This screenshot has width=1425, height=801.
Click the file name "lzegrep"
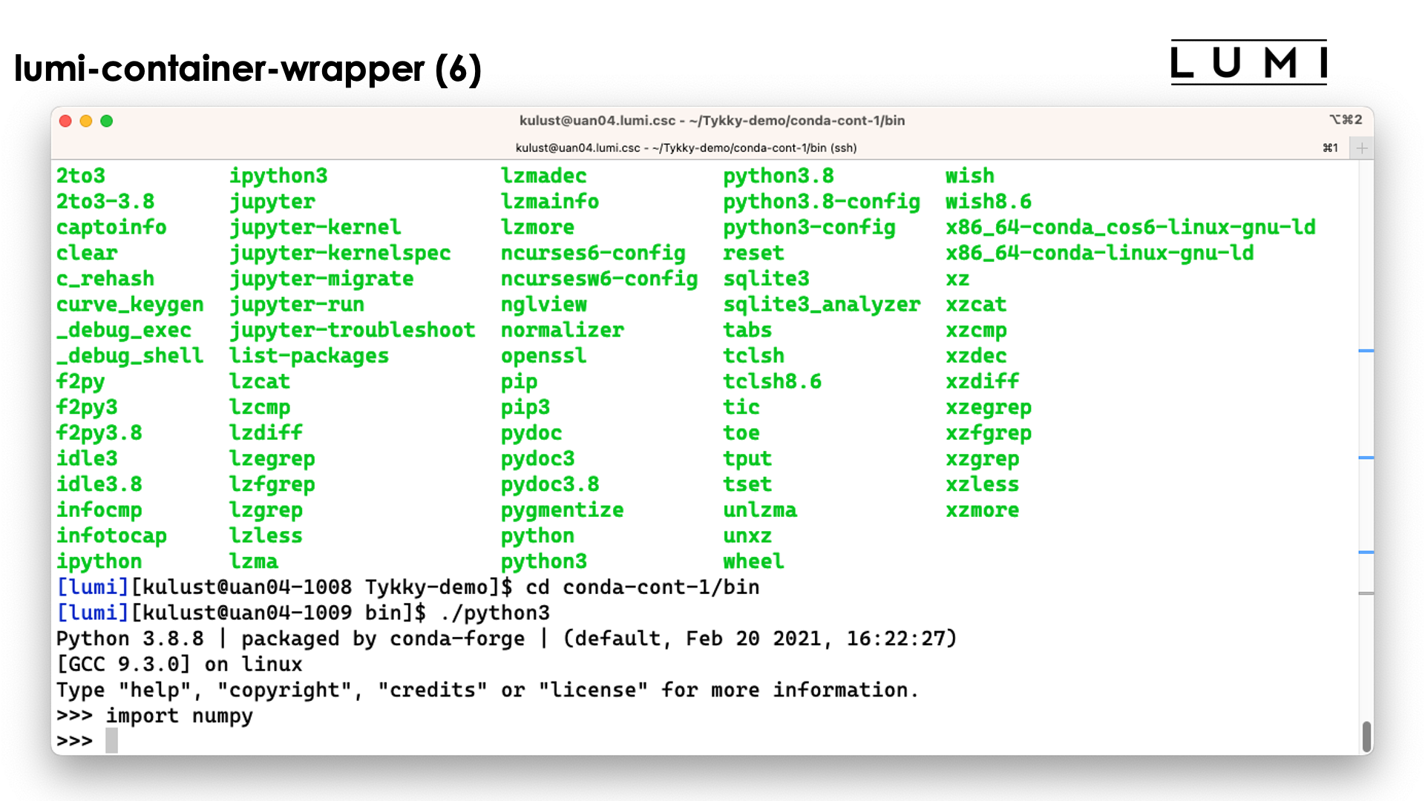[272, 458]
